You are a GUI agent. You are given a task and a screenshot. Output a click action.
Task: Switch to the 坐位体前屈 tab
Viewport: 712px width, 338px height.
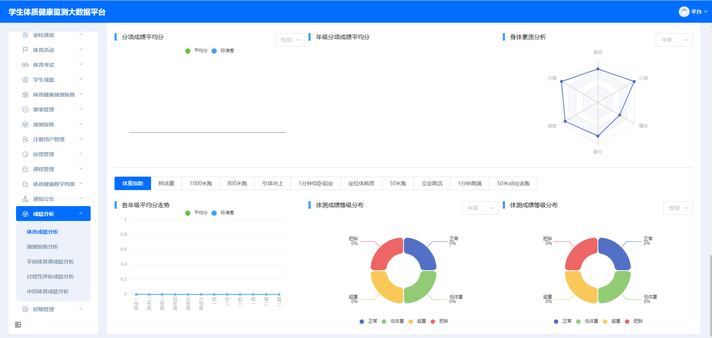[x=361, y=183]
